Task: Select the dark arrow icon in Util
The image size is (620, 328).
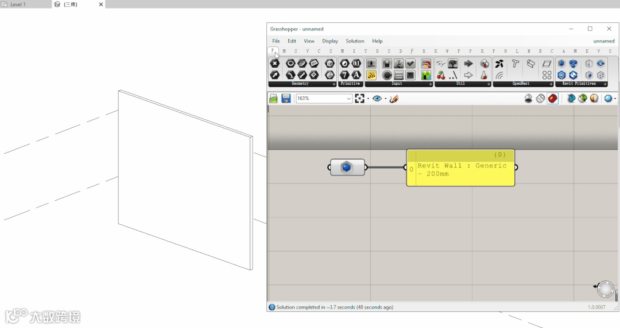Action: pos(468,63)
